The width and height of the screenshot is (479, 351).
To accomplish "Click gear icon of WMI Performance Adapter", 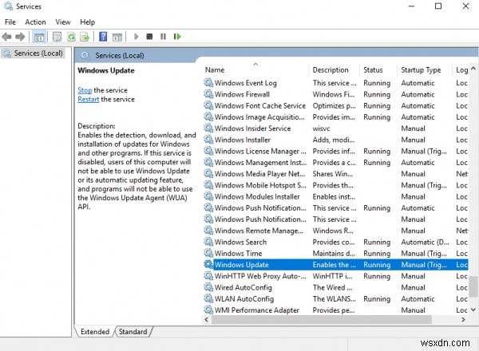I will [x=208, y=310].
